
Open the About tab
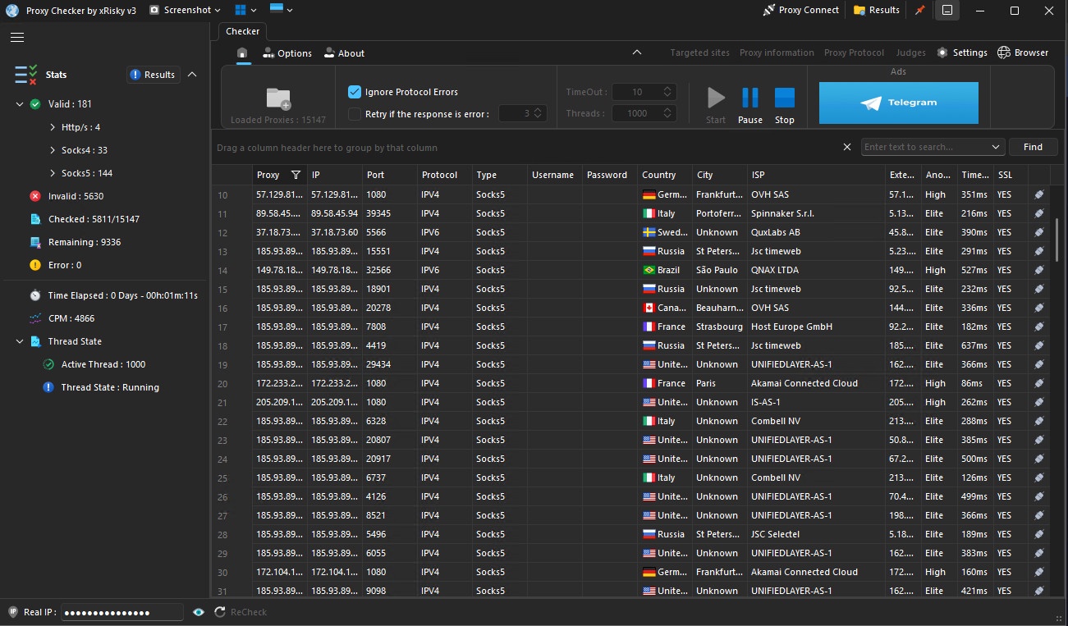[344, 53]
